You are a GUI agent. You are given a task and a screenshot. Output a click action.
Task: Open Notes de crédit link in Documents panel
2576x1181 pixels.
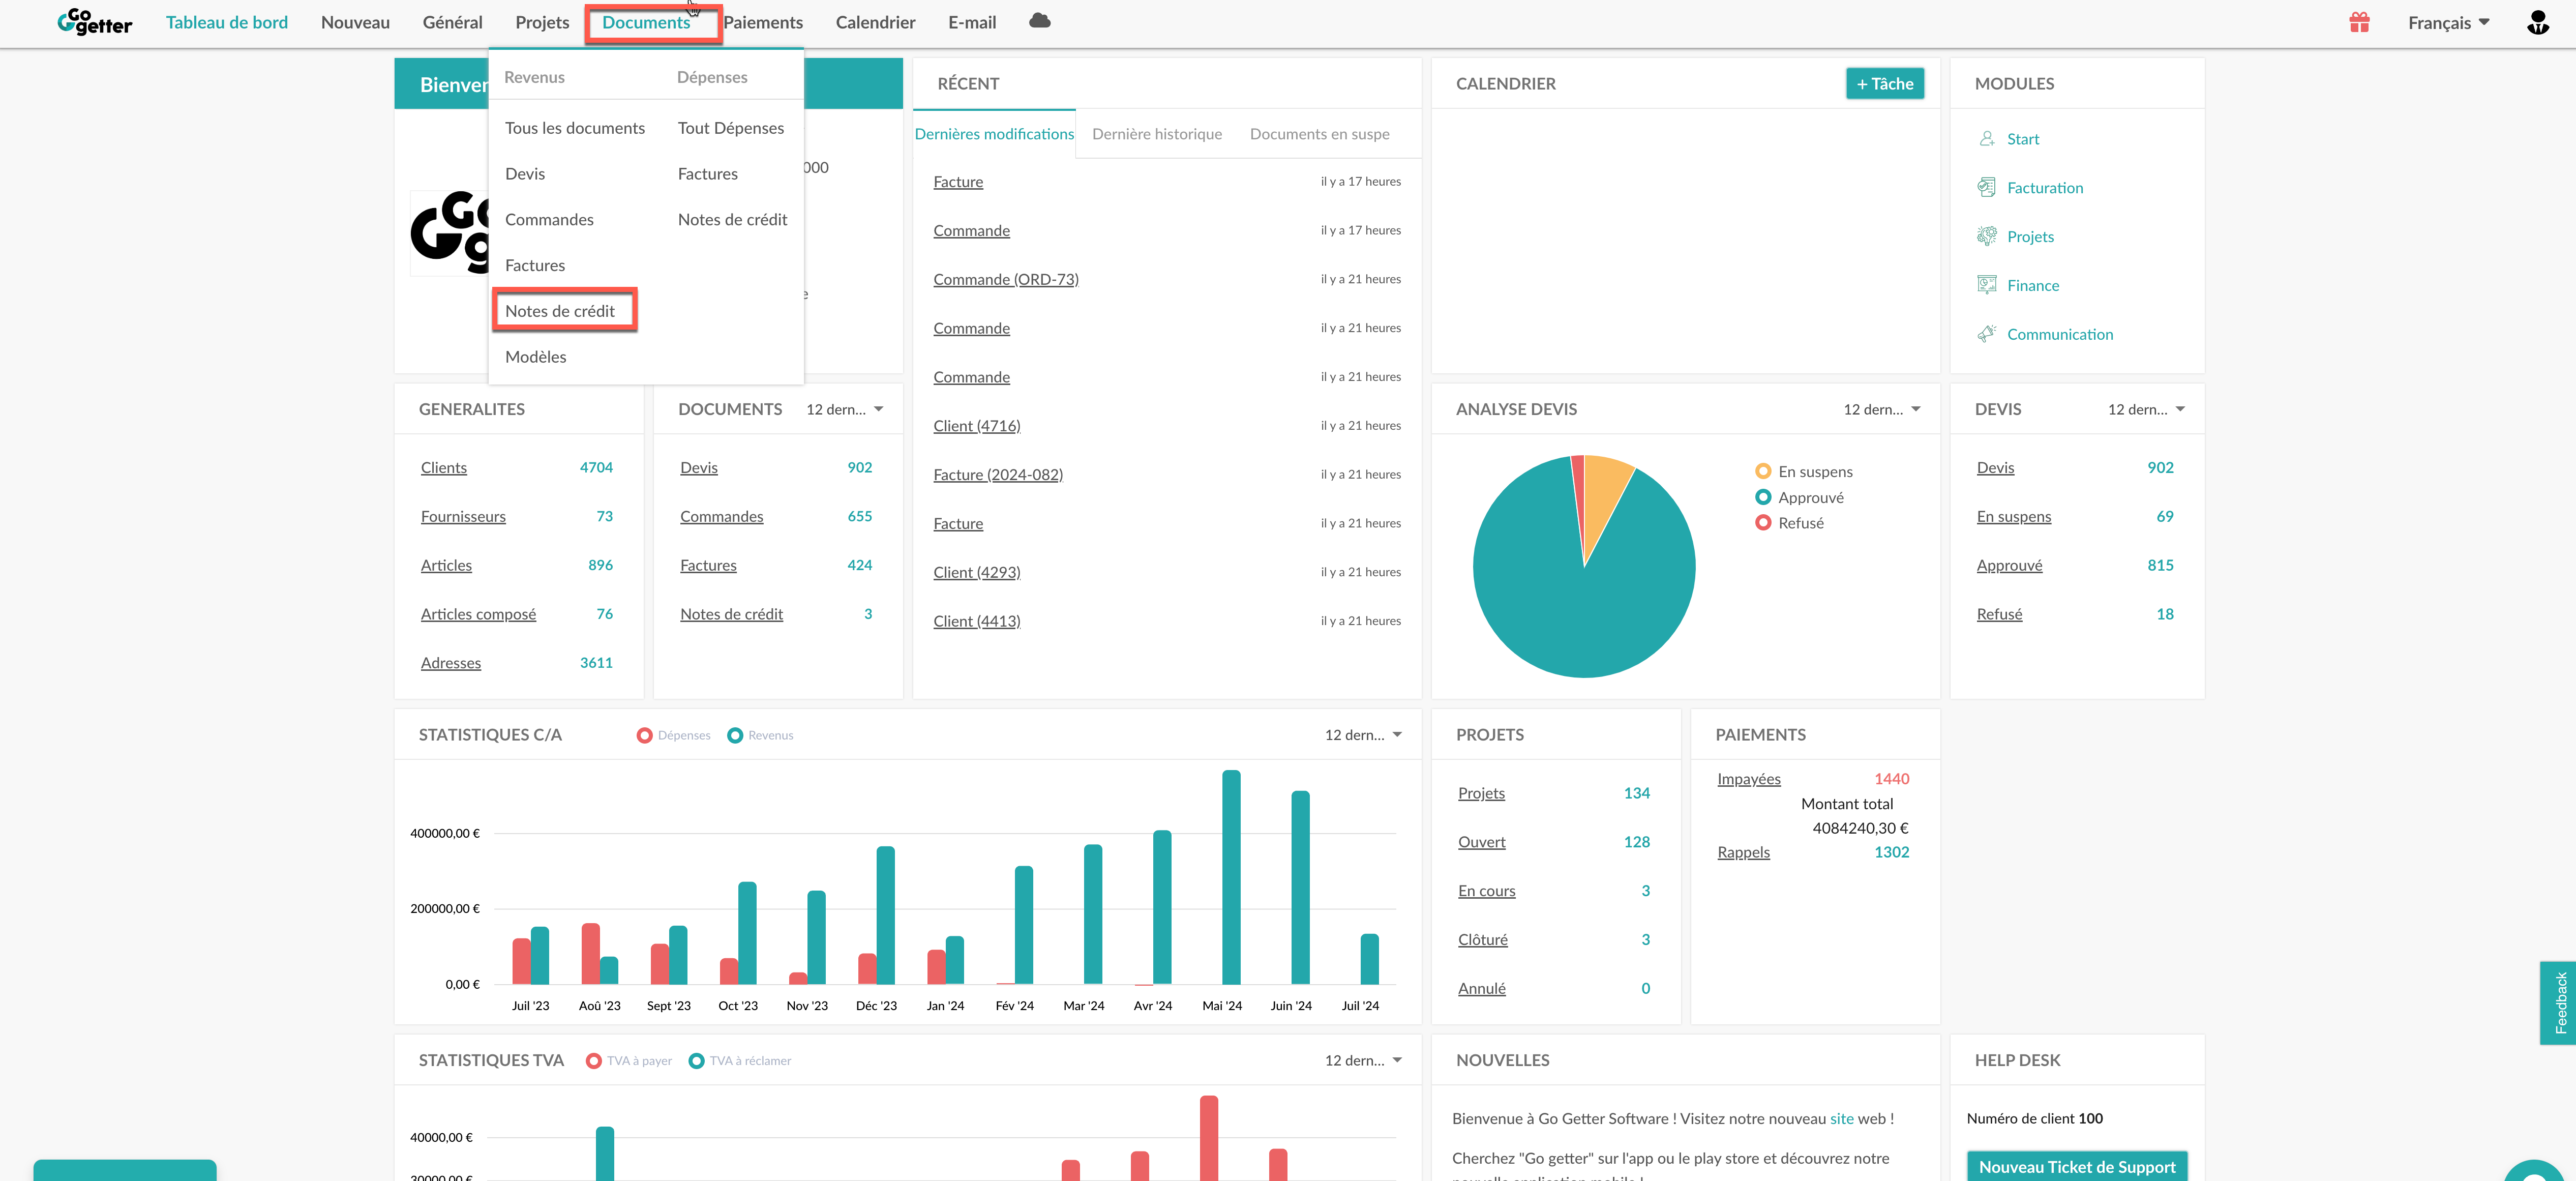coord(731,615)
